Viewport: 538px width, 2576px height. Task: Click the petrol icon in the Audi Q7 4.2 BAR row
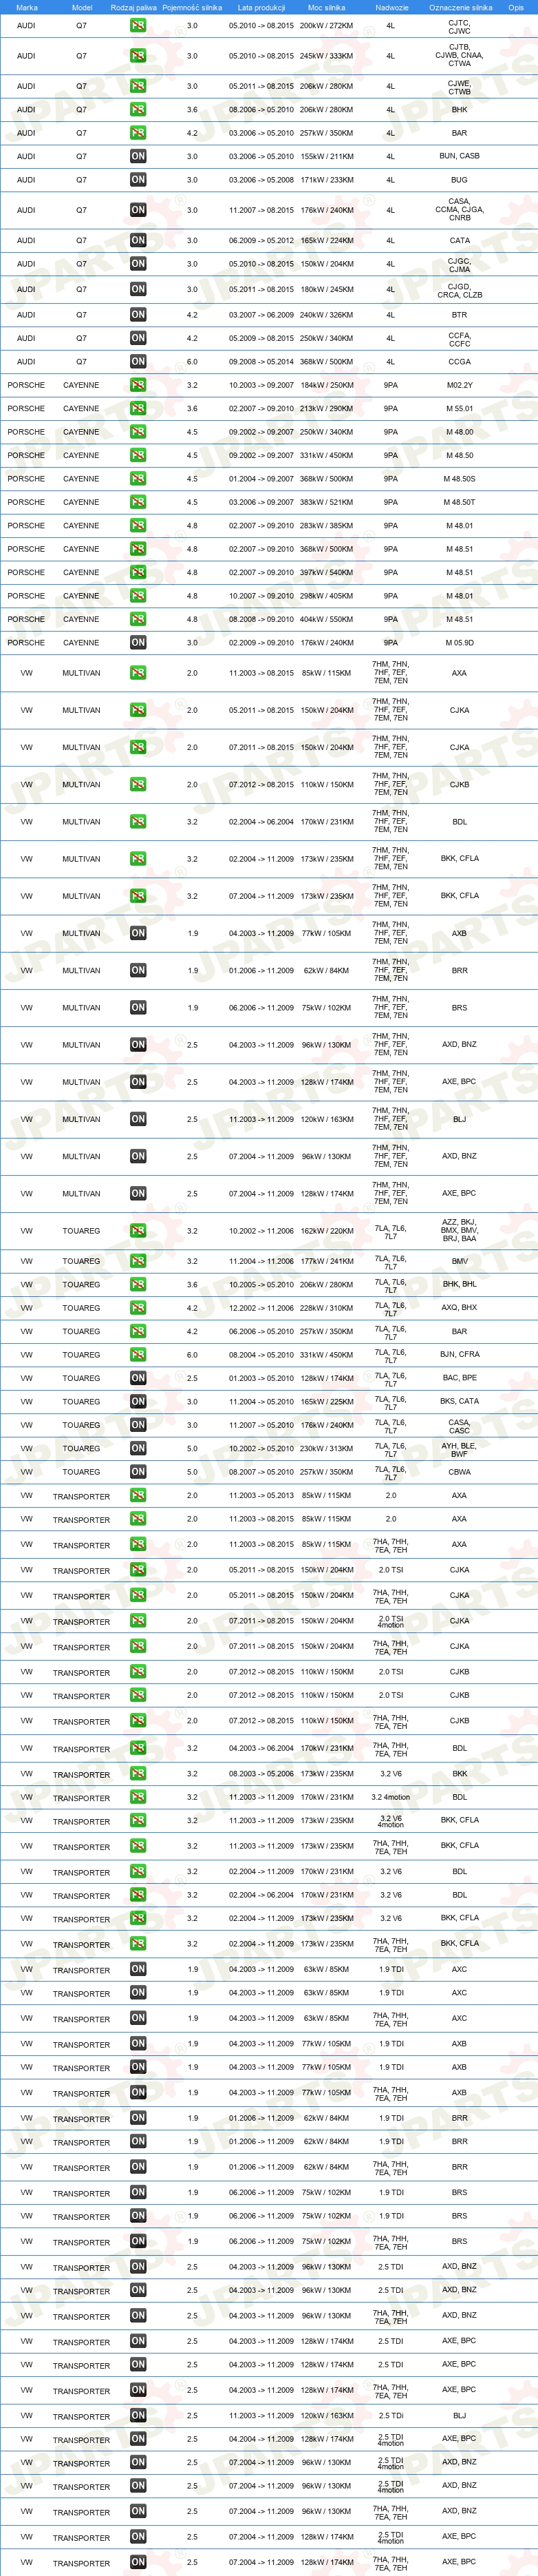(138, 133)
